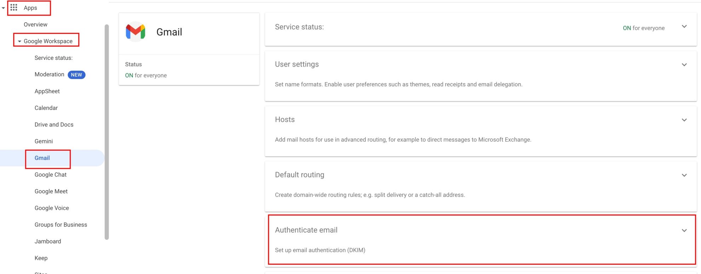Screen dimensions: 701x274
Task: Click the User settings heading
Action: [x=297, y=64]
